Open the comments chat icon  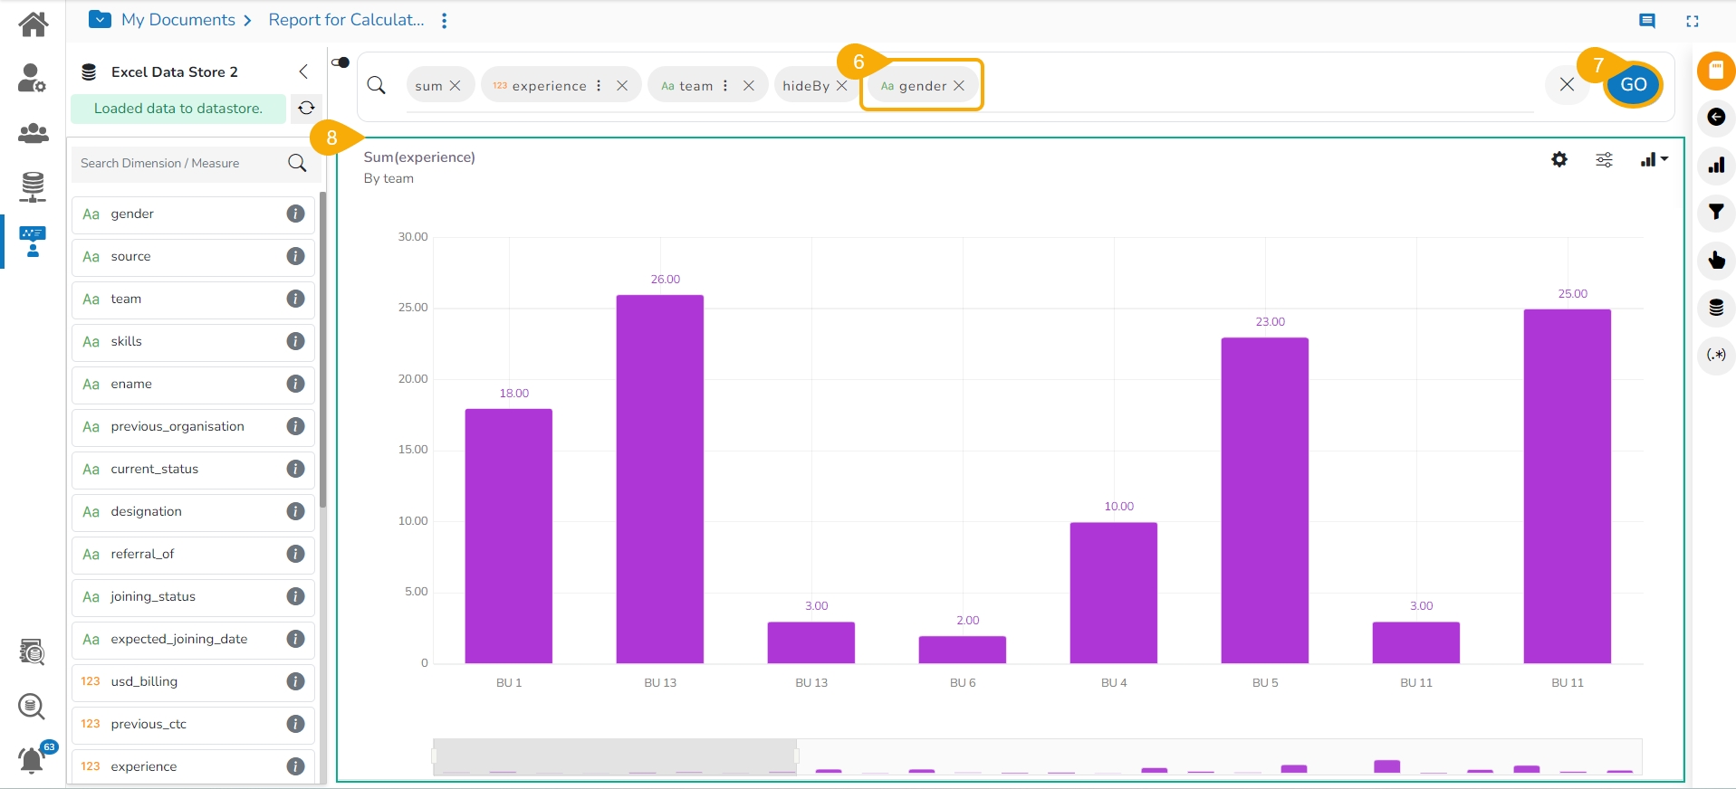click(1646, 21)
